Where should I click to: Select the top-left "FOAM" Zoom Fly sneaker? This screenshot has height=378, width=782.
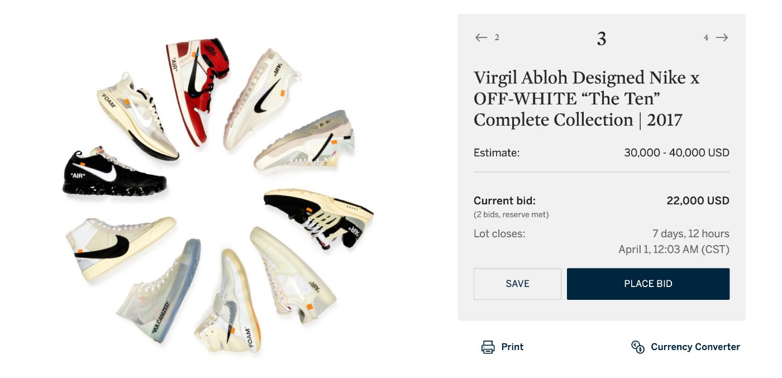click(x=137, y=114)
